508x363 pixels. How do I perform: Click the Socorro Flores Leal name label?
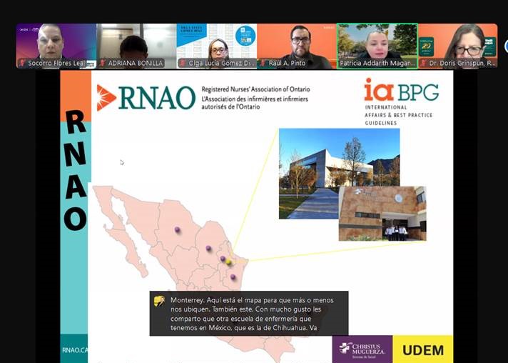pos(56,63)
